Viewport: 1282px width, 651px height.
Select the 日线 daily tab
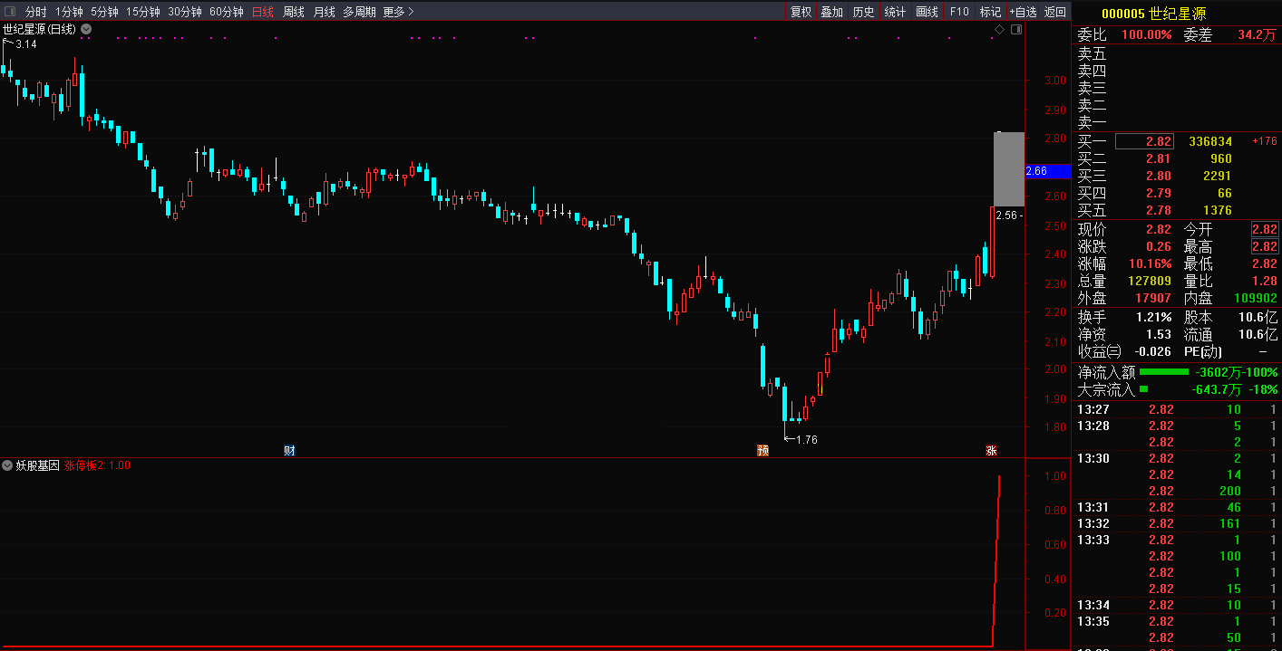263,12
